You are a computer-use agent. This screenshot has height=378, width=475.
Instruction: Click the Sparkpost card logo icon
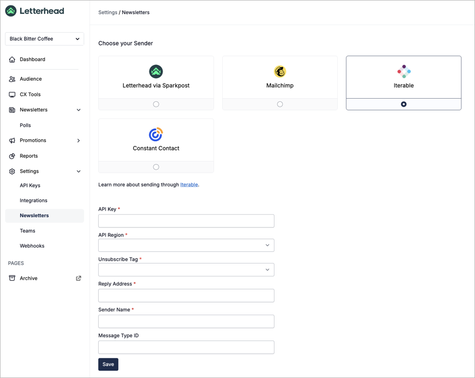pos(156,72)
